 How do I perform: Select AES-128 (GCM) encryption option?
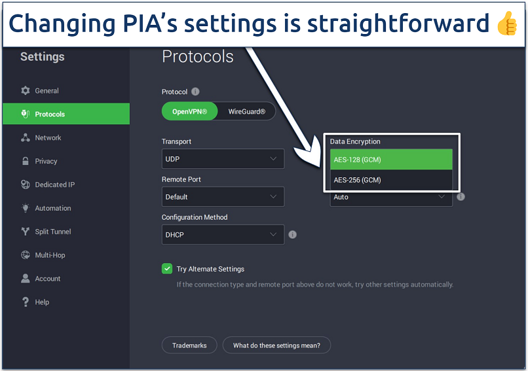point(391,159)
